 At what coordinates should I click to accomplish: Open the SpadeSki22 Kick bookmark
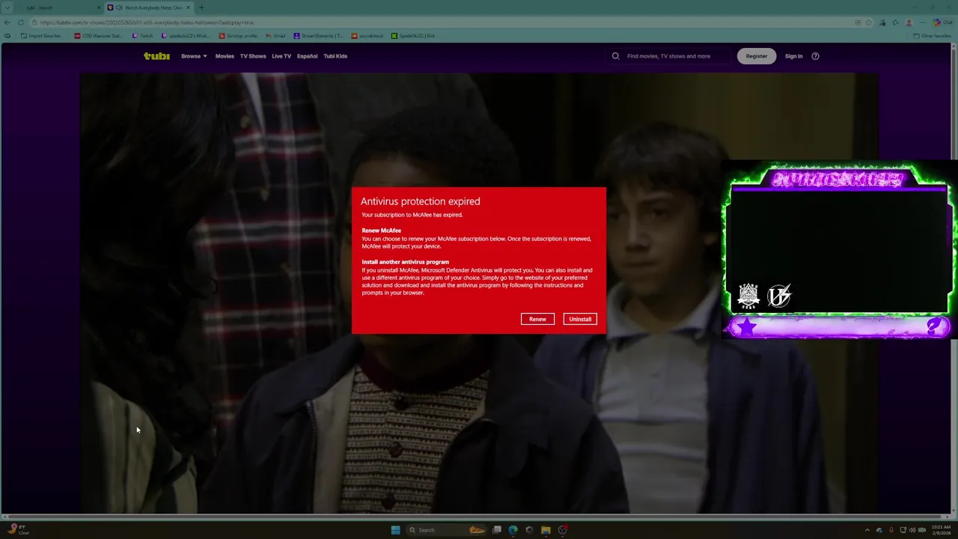[x=413, y=35]
